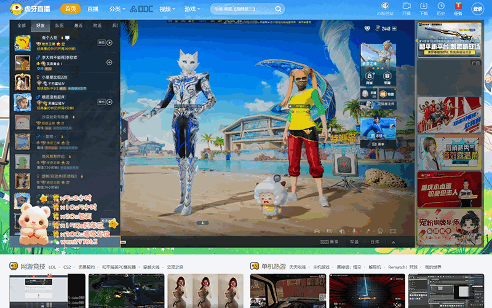This screenshot has width=492, height=308.
Task: Click avatar of friend 小星星比烦220
Action: pyautogui.click(x=23, y=82)
